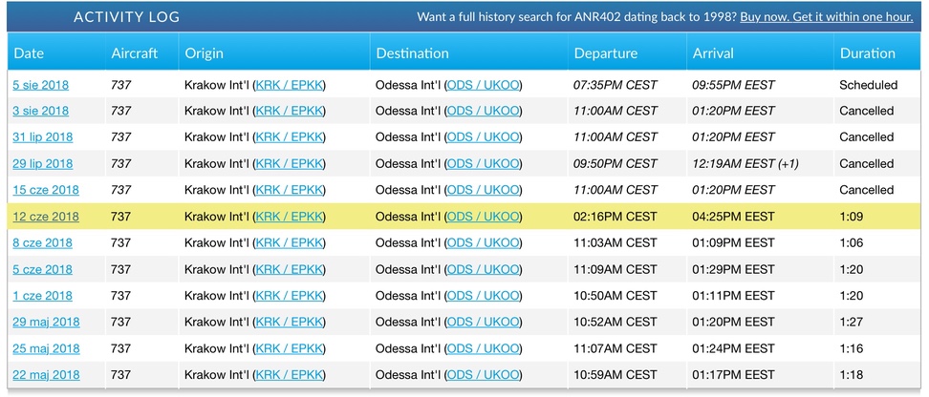Open the 29 lip 2018 flight entry
Image resolution: width=929 pixels, height=397 pixels.
point(43,163)
